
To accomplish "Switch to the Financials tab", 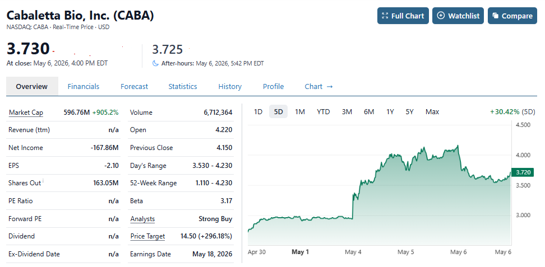I will (84, 86).
